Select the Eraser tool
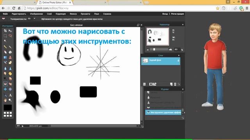The width and height of the screenshot is (250, 140). [x=5, y=52]
